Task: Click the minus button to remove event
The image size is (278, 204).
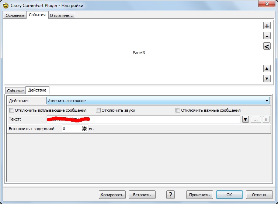Action: (267, 36)
